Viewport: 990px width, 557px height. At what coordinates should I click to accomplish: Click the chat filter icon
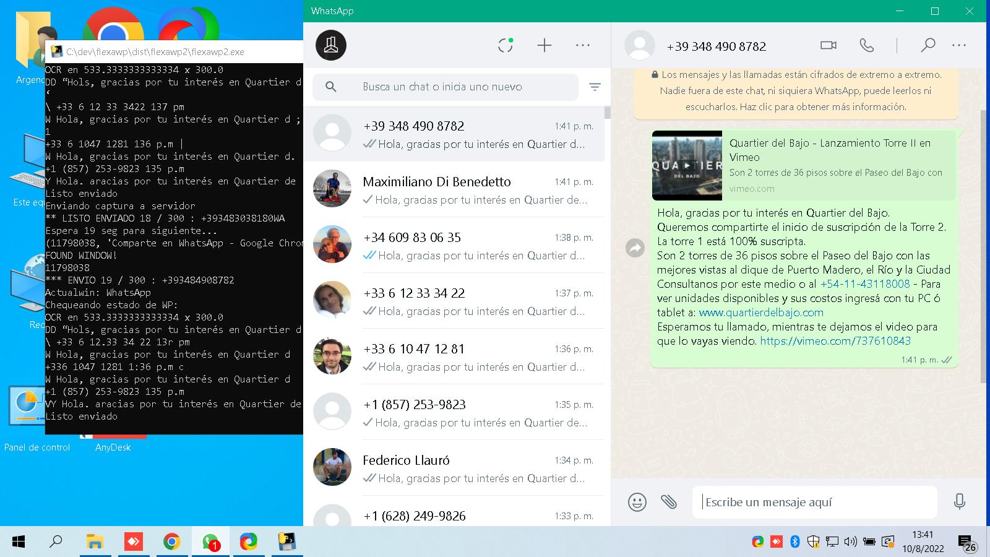point(595,87)
